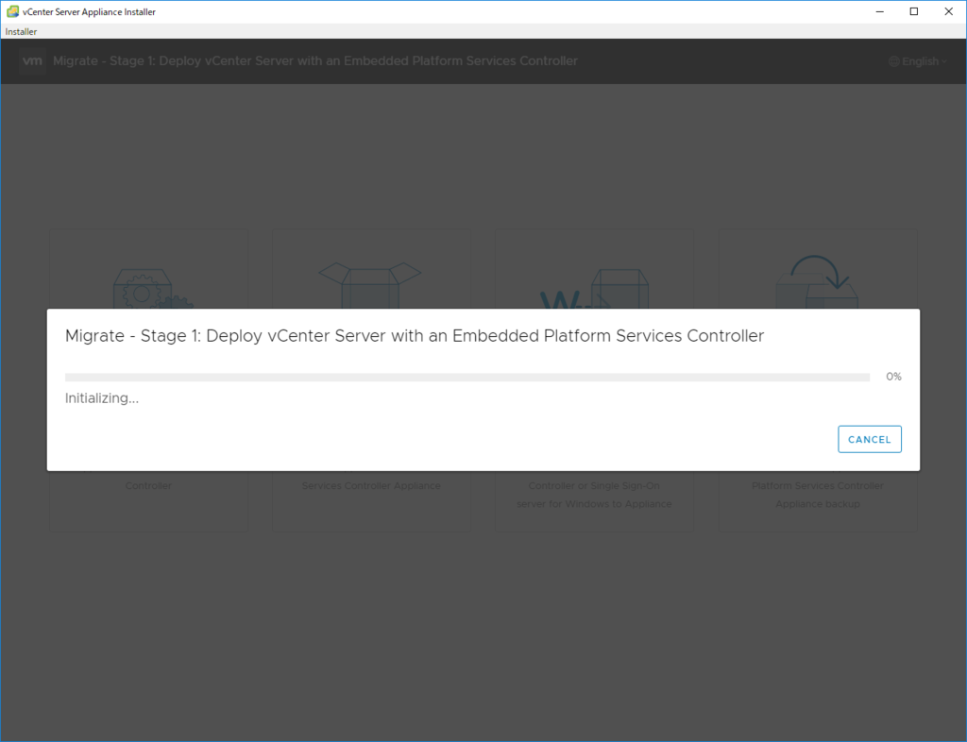Click the Windows-to-box Migrate icon
Viewport: 967px width, 742px height.
[x=595, y=289]
